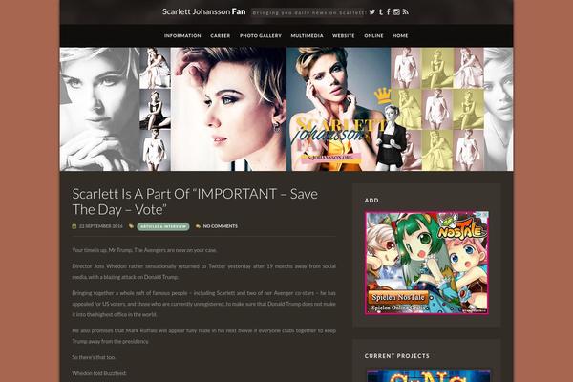The height and width of the screenshot is (382, 573).
Task: Open the Information menu
Action: (x=182, y=36)
